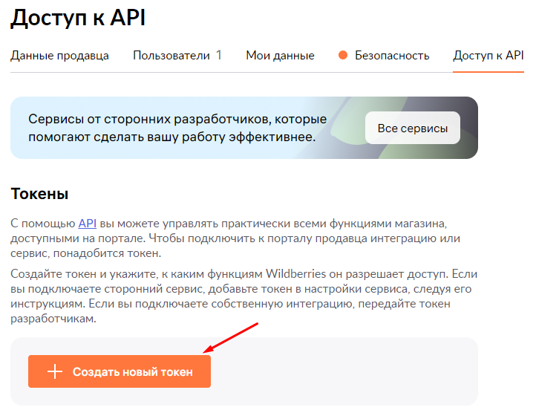Image resolution: width=536 pixels, height=413 pixels.
Task: Open the Мои данные tab
Action: (x=280, y=56)
